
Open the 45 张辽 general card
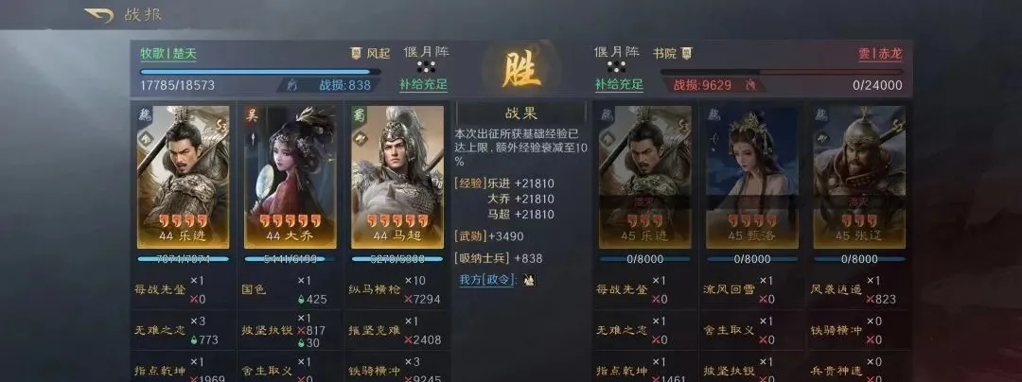coord(859,177)
